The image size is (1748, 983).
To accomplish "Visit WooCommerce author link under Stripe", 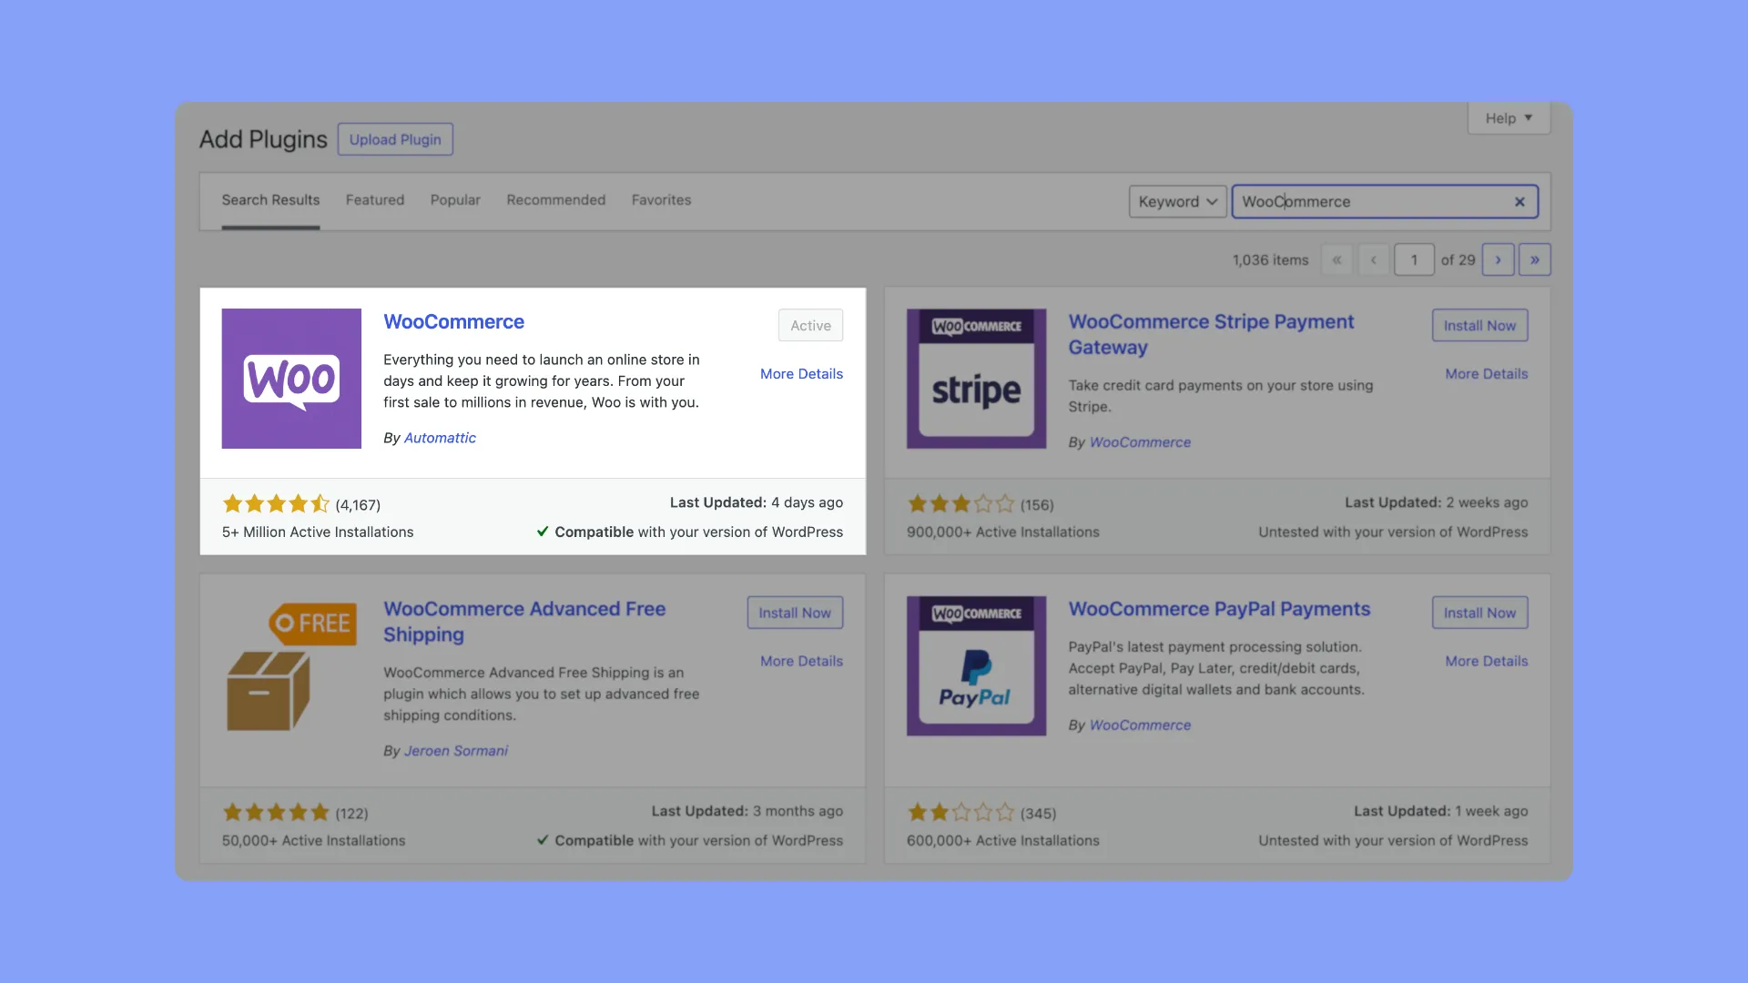I will click(1140, 442).
